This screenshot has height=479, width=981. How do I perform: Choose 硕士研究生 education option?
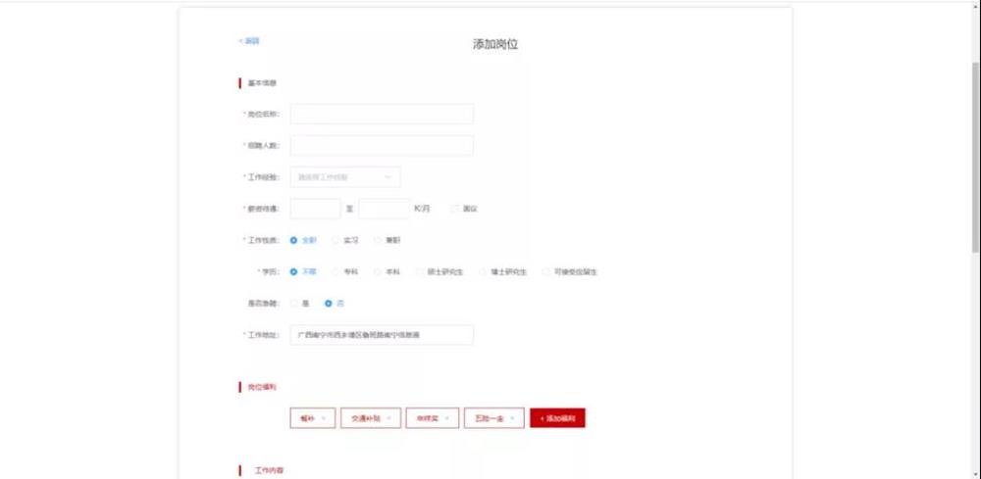(420, 271)
